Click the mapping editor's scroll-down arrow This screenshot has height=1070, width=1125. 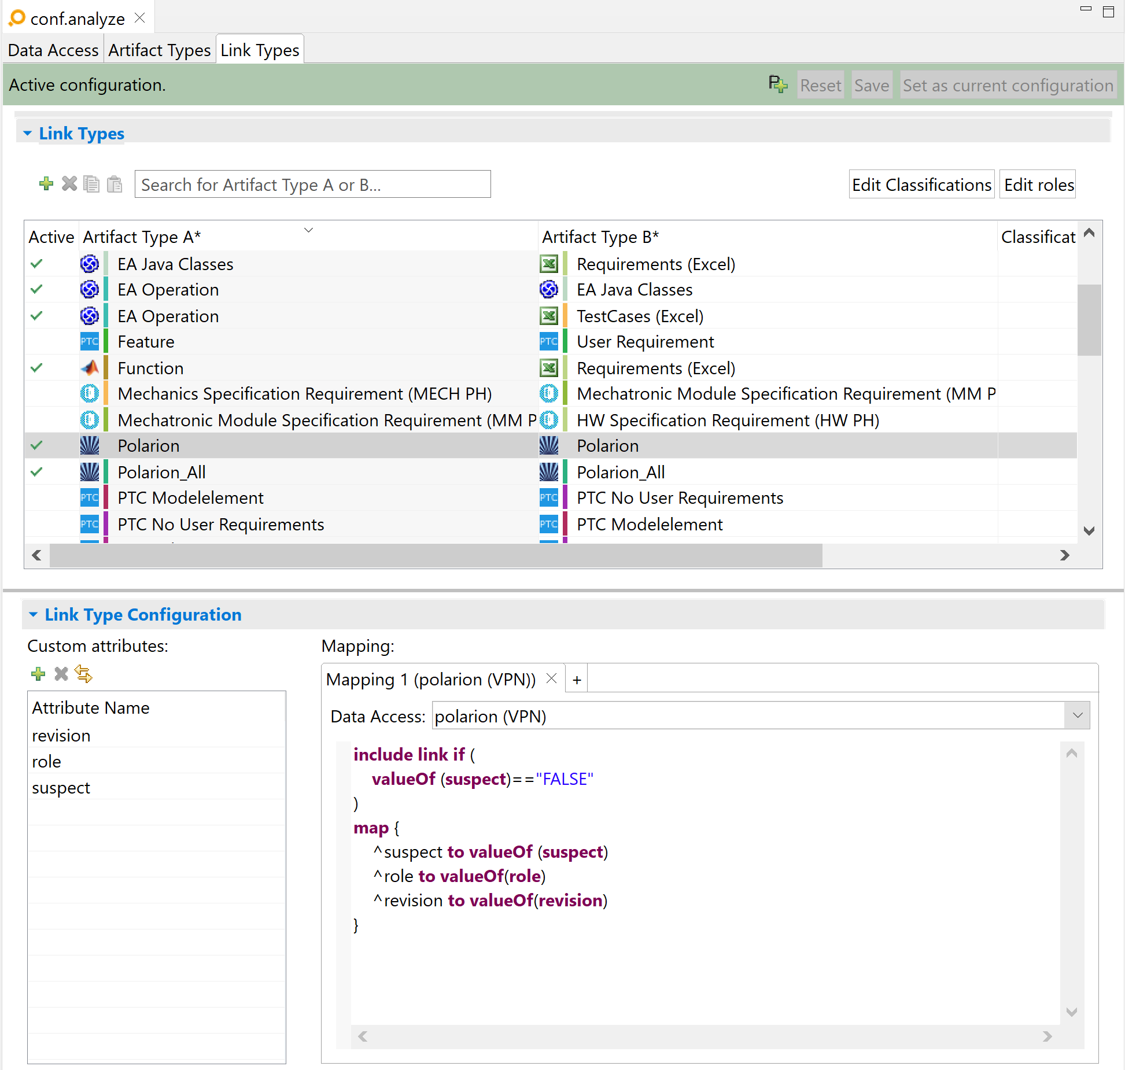[x=1071, y=1012]
